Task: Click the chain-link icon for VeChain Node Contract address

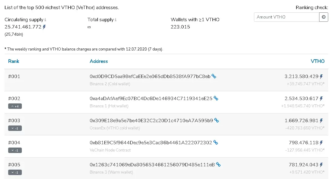Action: coord(215,142)
